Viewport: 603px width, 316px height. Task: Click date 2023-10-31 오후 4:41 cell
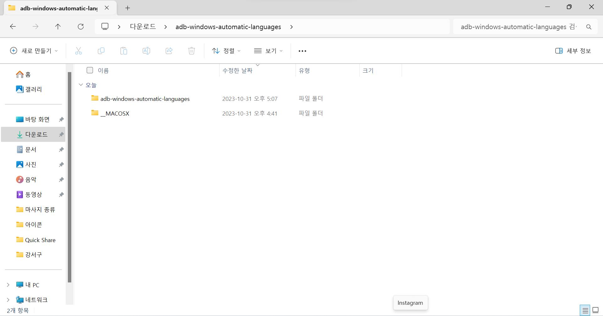250,113
